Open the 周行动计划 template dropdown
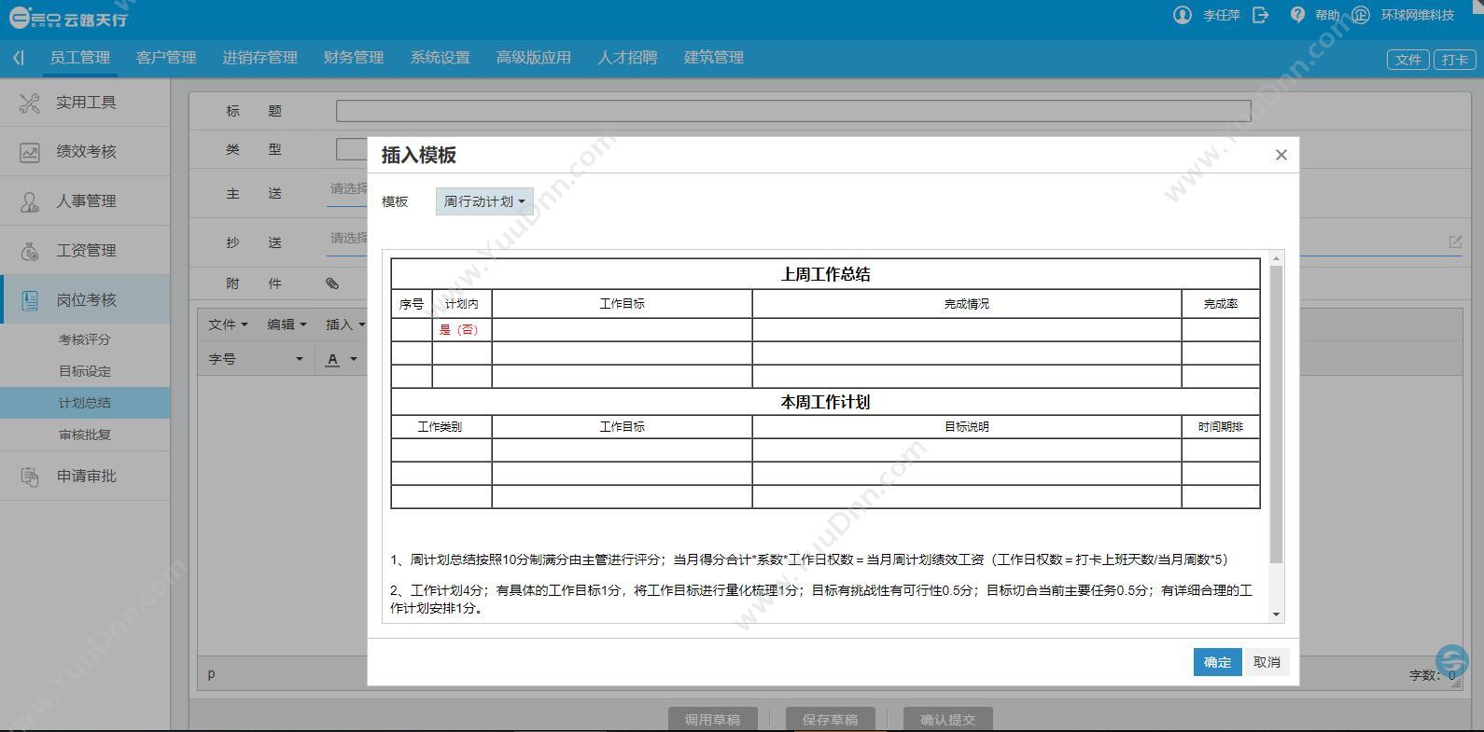This screenshot has width=1484, height=732. tap(484, 201)
